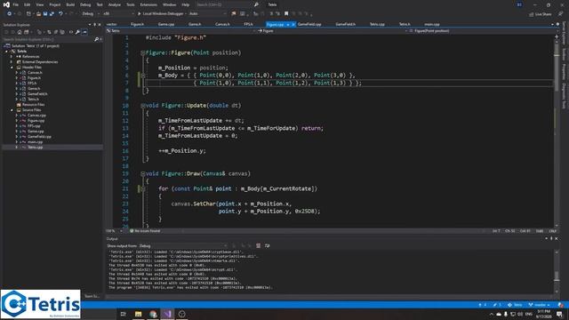The height and width of the screenshot is (320, 569).
Task: Select Canvas.cpp in Solution Explorer
Action: pos(36,116)
